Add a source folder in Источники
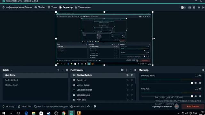205x115 pixels. click(122, 70)
